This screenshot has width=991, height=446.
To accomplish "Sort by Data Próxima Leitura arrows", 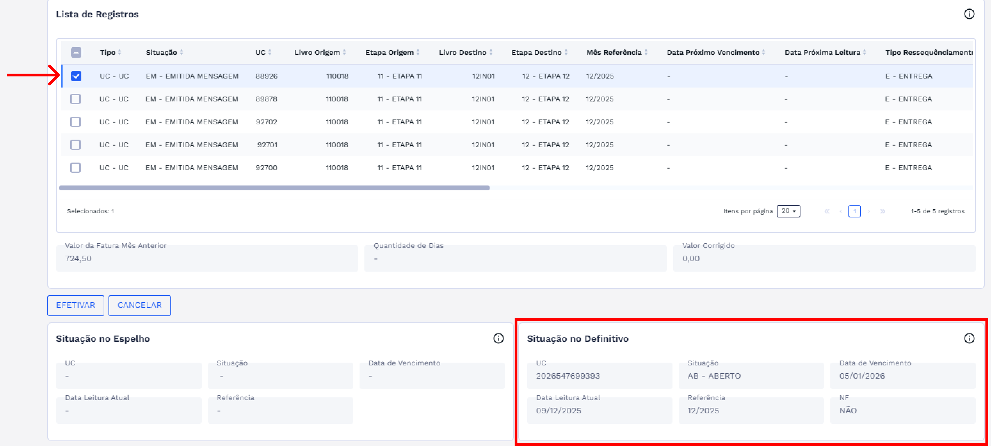I will (x=864, y=52).
